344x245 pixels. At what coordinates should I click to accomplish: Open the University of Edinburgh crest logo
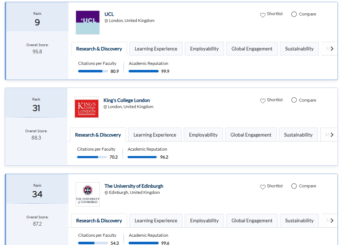click(88, 194)
